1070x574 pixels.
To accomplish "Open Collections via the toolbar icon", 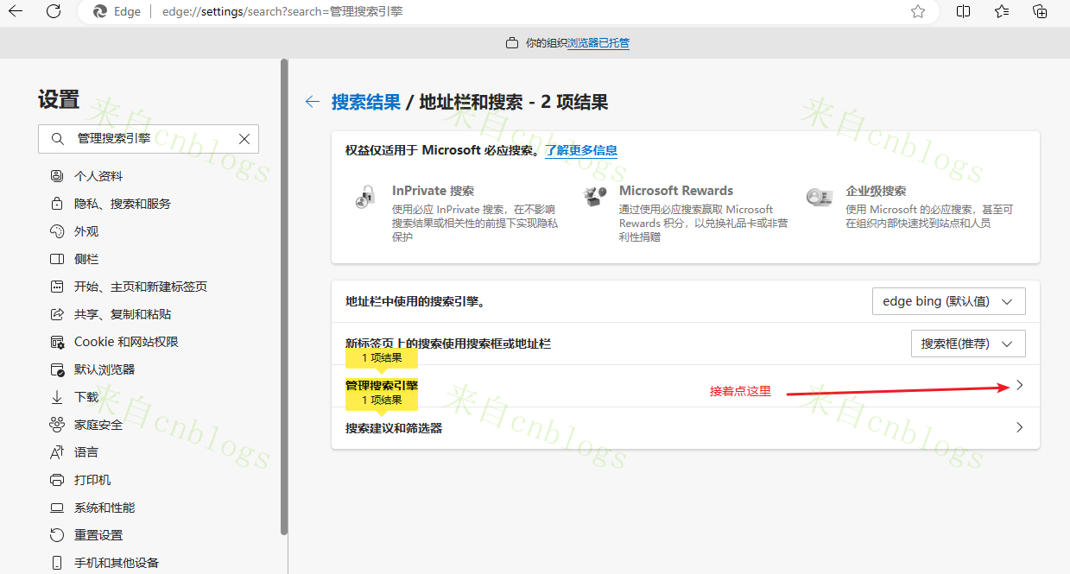I will (1040, 11).
